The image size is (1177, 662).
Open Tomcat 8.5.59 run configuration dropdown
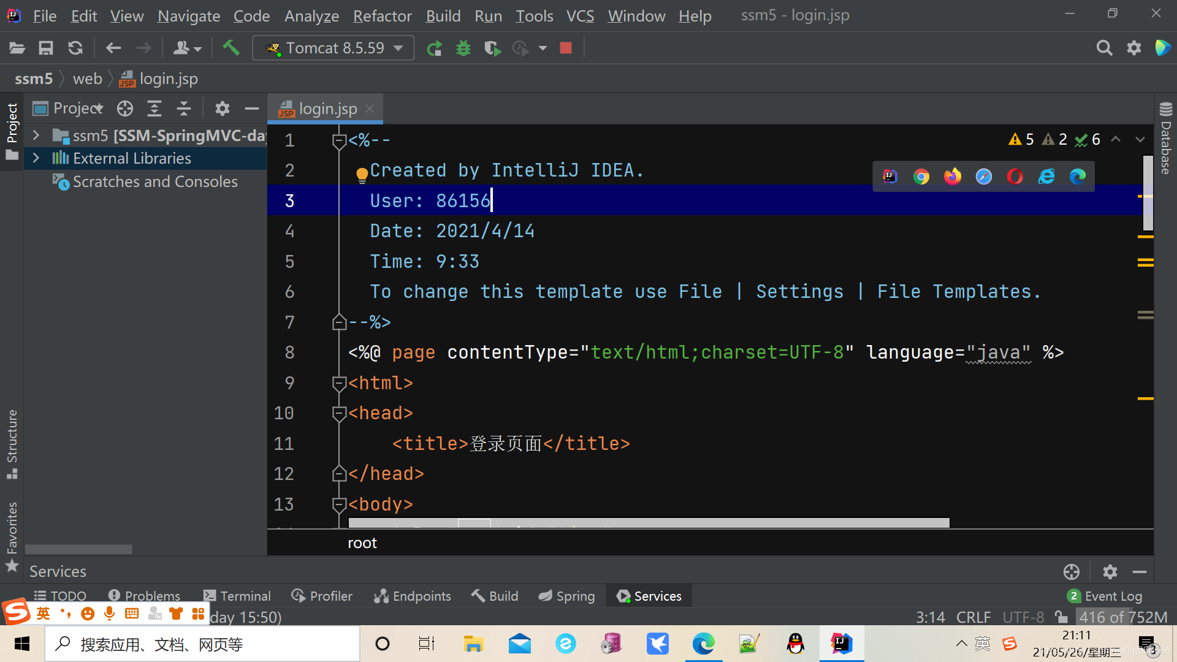(333, 48)
